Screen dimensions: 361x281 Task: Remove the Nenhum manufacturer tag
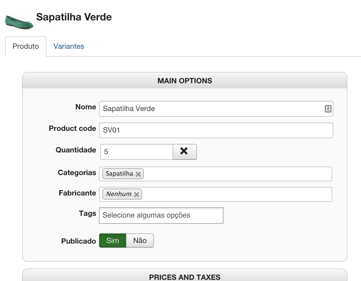(x=137, y=194)
